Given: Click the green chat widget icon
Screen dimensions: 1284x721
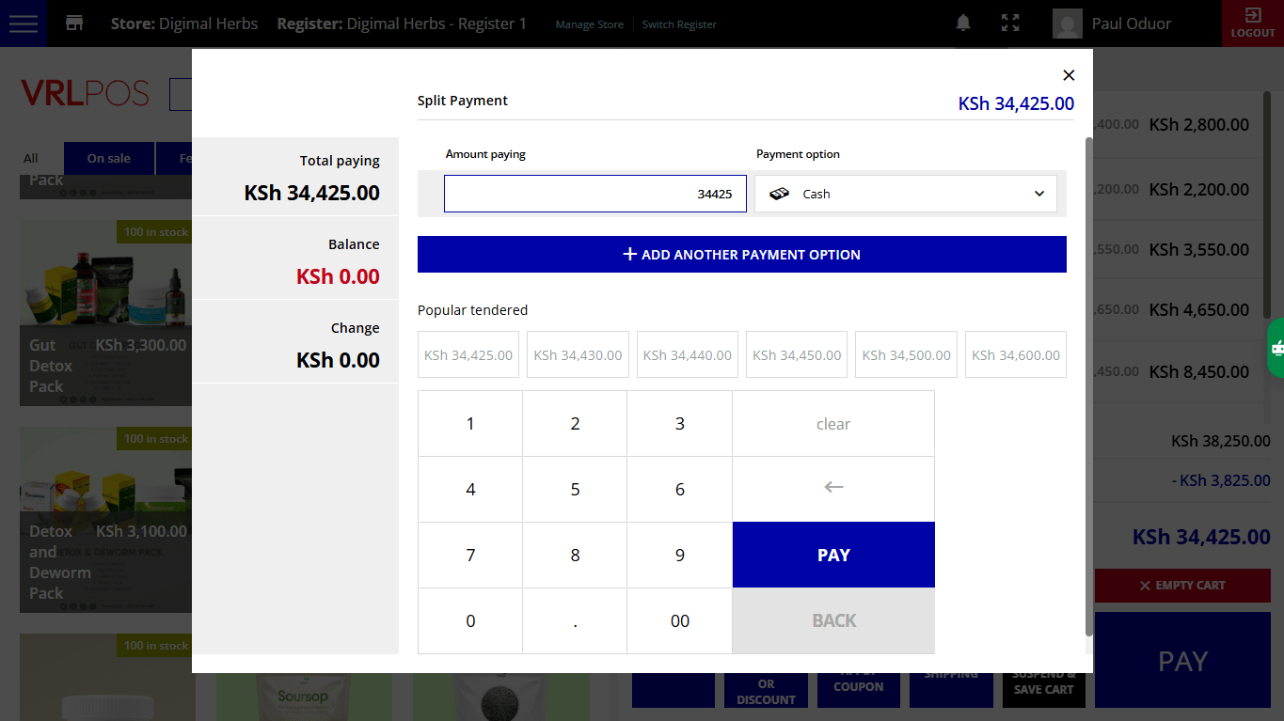Looking at the screenshot, I should click(1276, 348).
